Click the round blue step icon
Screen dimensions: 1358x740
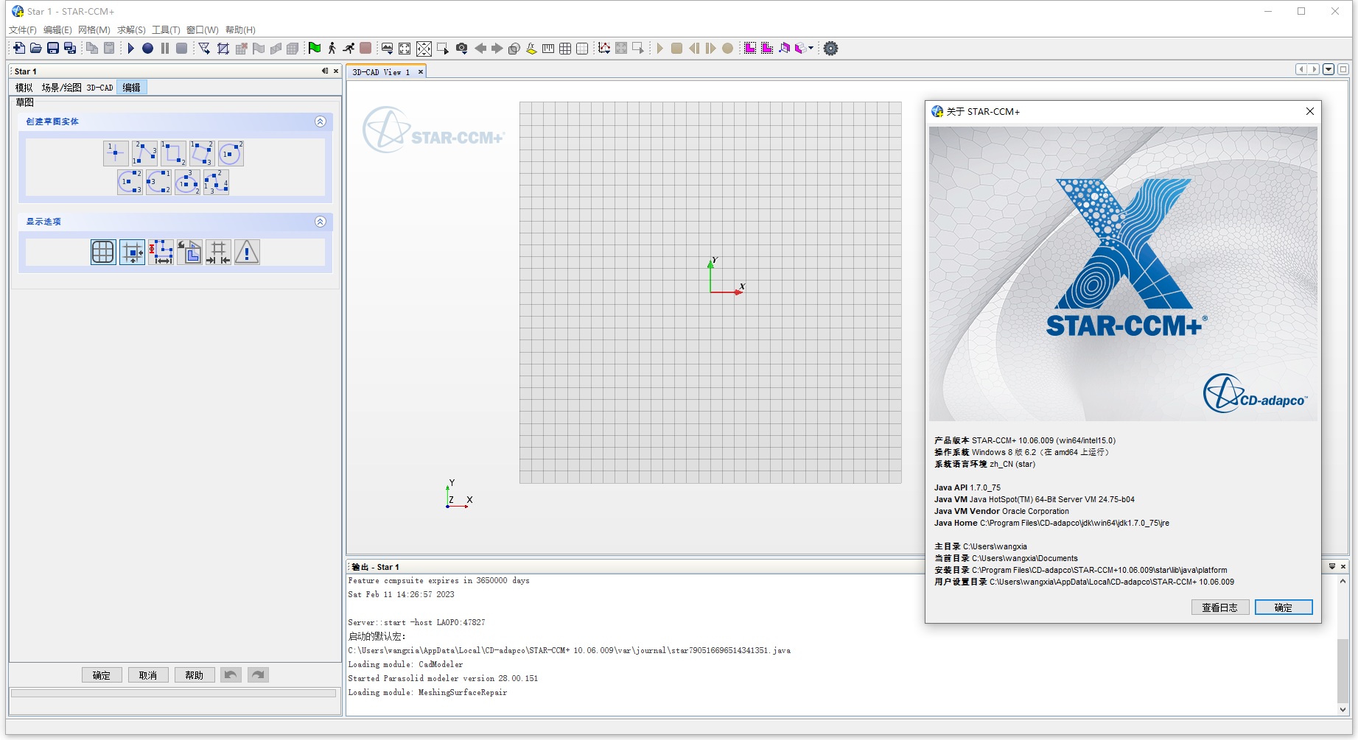[x=147, y=49]
